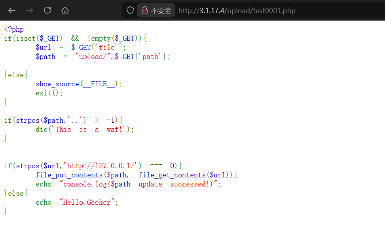Click the die('This is a waf!') line
This screenshot has height=236, width=385.
85,129
